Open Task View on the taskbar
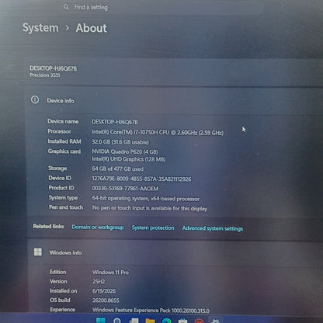 pyautogui.click(x=134, y=321)
